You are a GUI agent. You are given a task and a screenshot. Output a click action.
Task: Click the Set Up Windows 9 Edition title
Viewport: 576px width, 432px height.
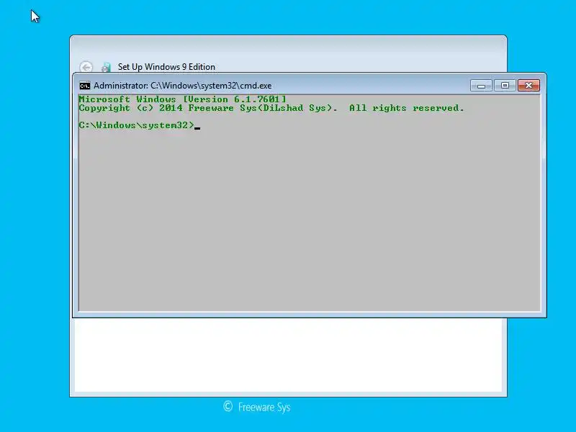click(x=166, y=67)
